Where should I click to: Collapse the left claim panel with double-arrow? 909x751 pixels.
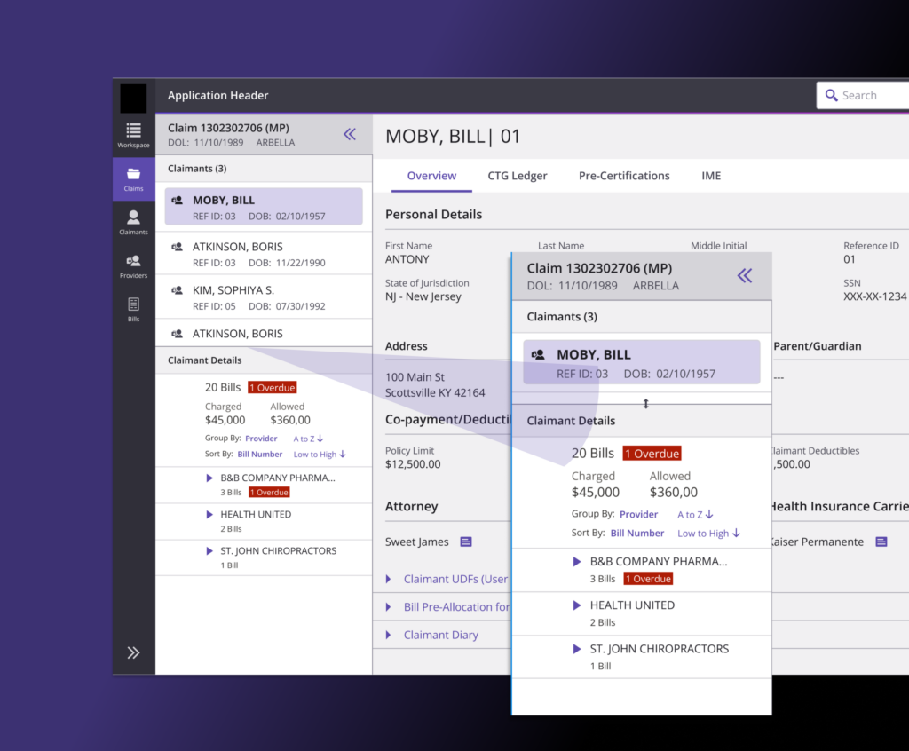pos(350,134)
